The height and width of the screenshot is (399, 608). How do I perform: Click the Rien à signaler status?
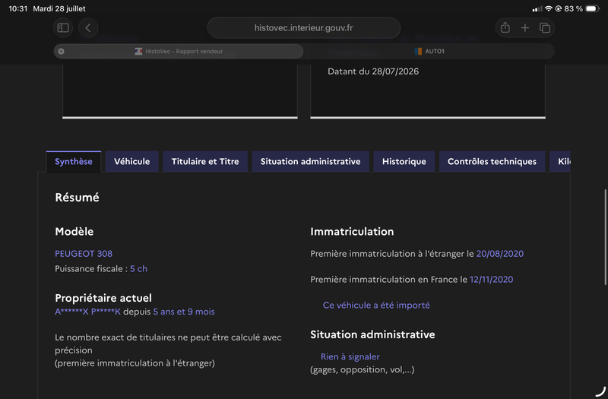350,356
